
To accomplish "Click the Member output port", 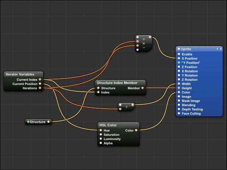I will [143, 88].
